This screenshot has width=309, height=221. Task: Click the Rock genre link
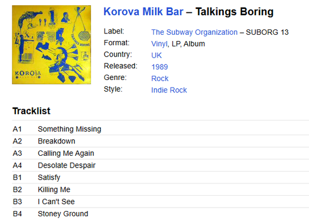click(160, 78)
